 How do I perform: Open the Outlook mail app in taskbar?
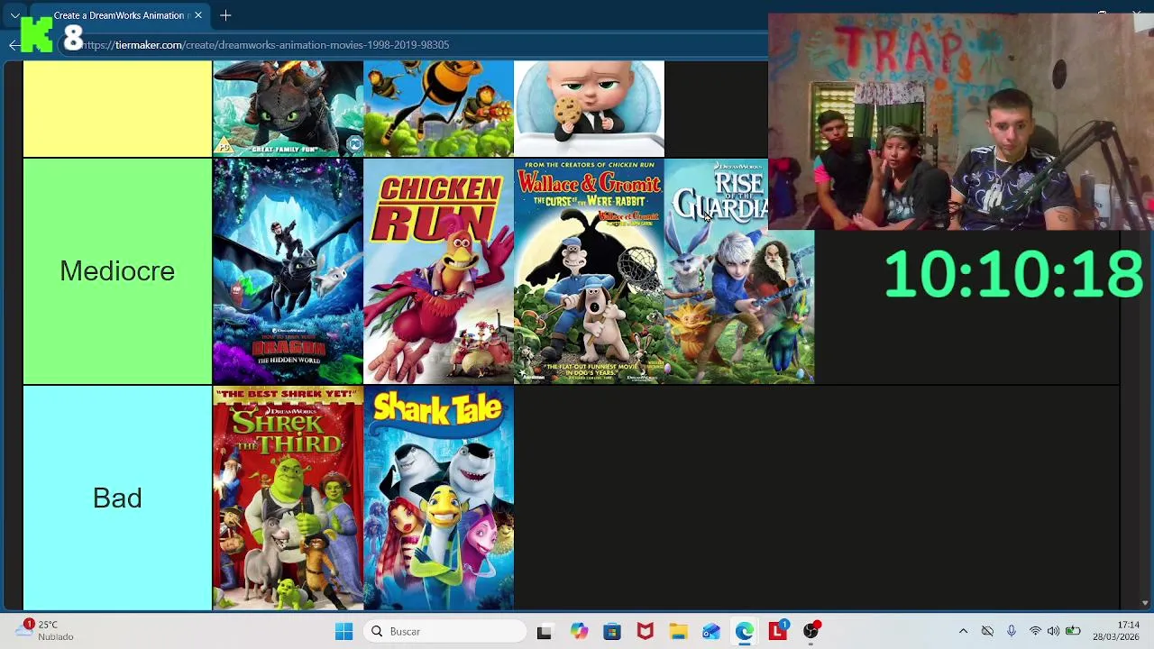point(711,632)
